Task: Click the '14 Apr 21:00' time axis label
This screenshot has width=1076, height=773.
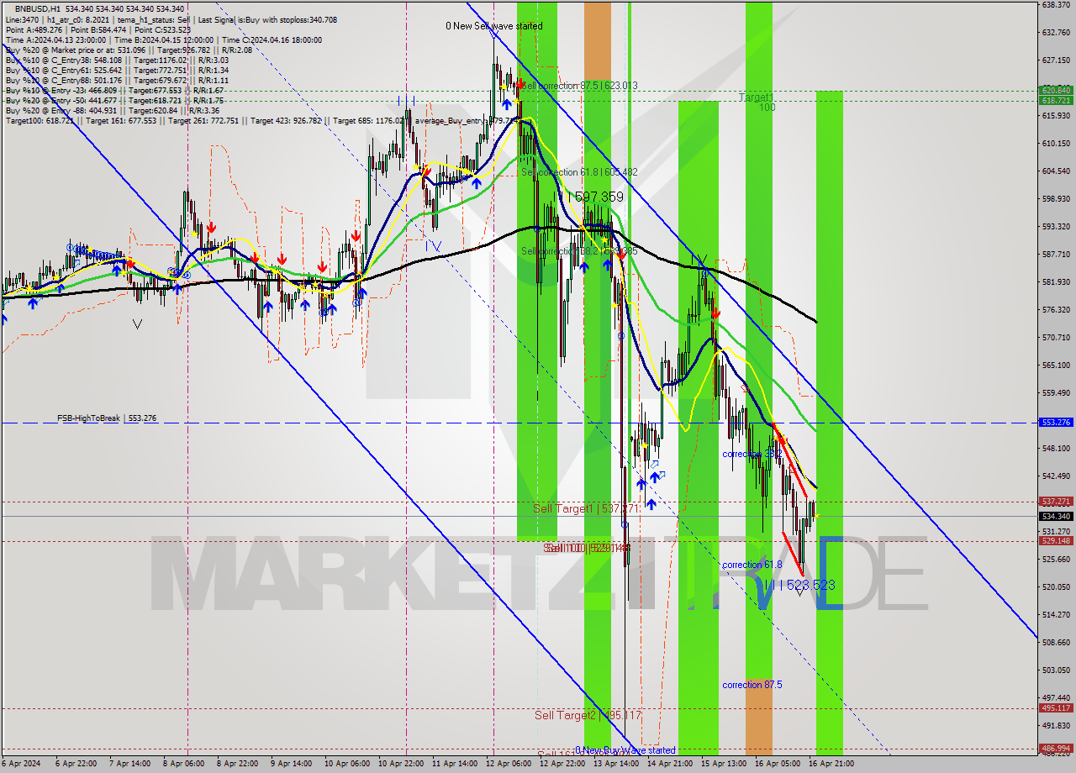Action: [x=670, y=764]
